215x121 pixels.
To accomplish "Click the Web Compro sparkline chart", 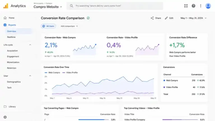I will 85,49.
